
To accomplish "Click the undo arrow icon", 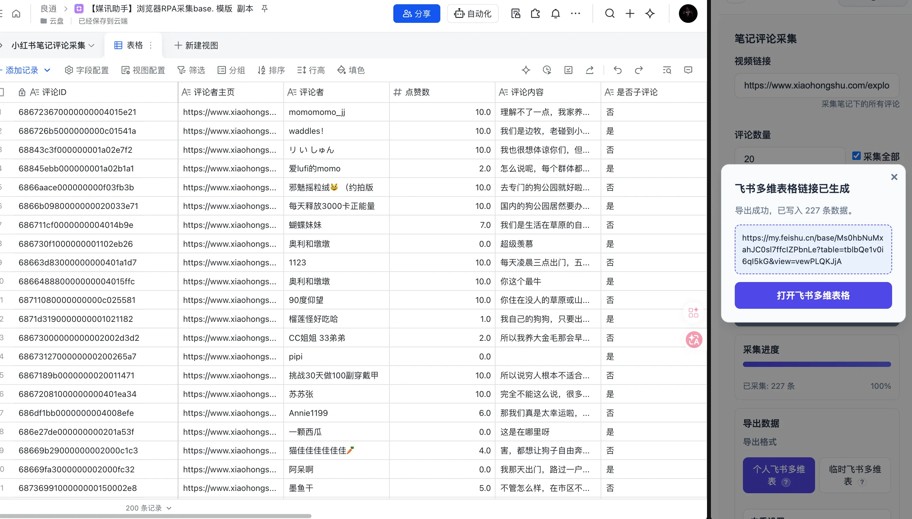I will pos(618,70).
